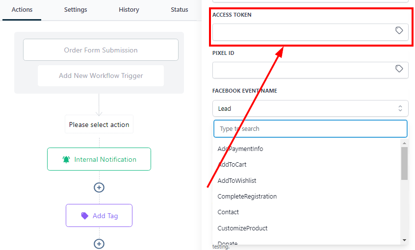This screenshot has height=250, width=415.
Task: Open the Status tab
Action: [x=180, y=10]
